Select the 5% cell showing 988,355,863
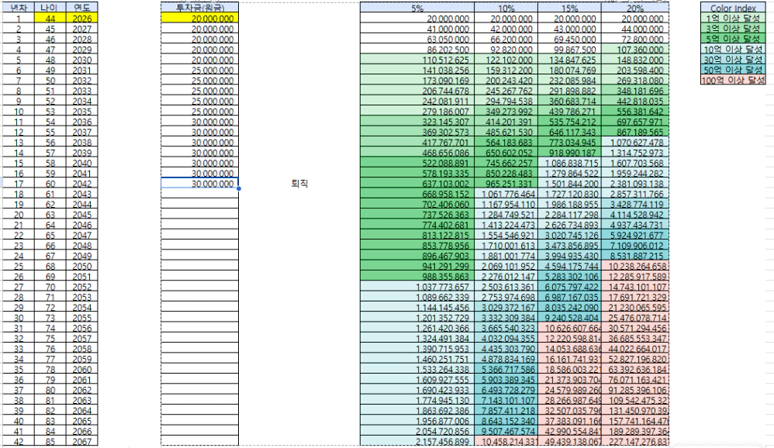 pyautogui.click(x=417, y=276)
